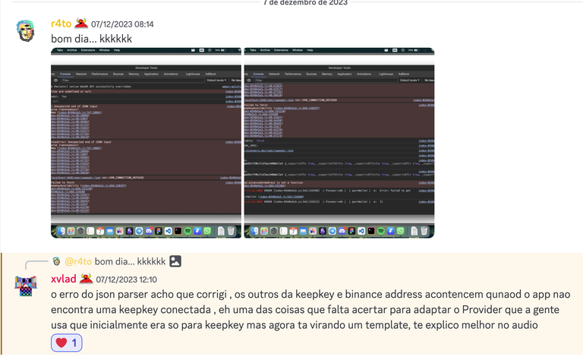This screenshot has width=583, height=357.
Task: Open r4to's profile avatar
Action: [x=25, y=30]
